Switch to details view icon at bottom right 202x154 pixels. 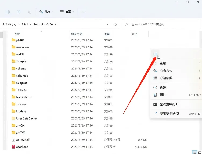[x=195, y=152]
